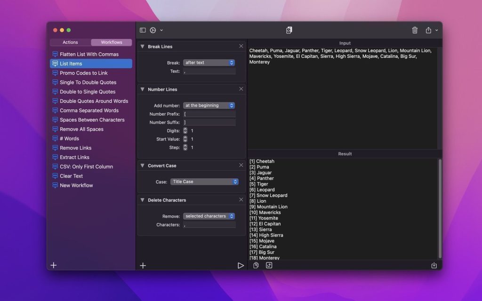
Task: Run the workflow with the play triangle
Action: (241, 265)
